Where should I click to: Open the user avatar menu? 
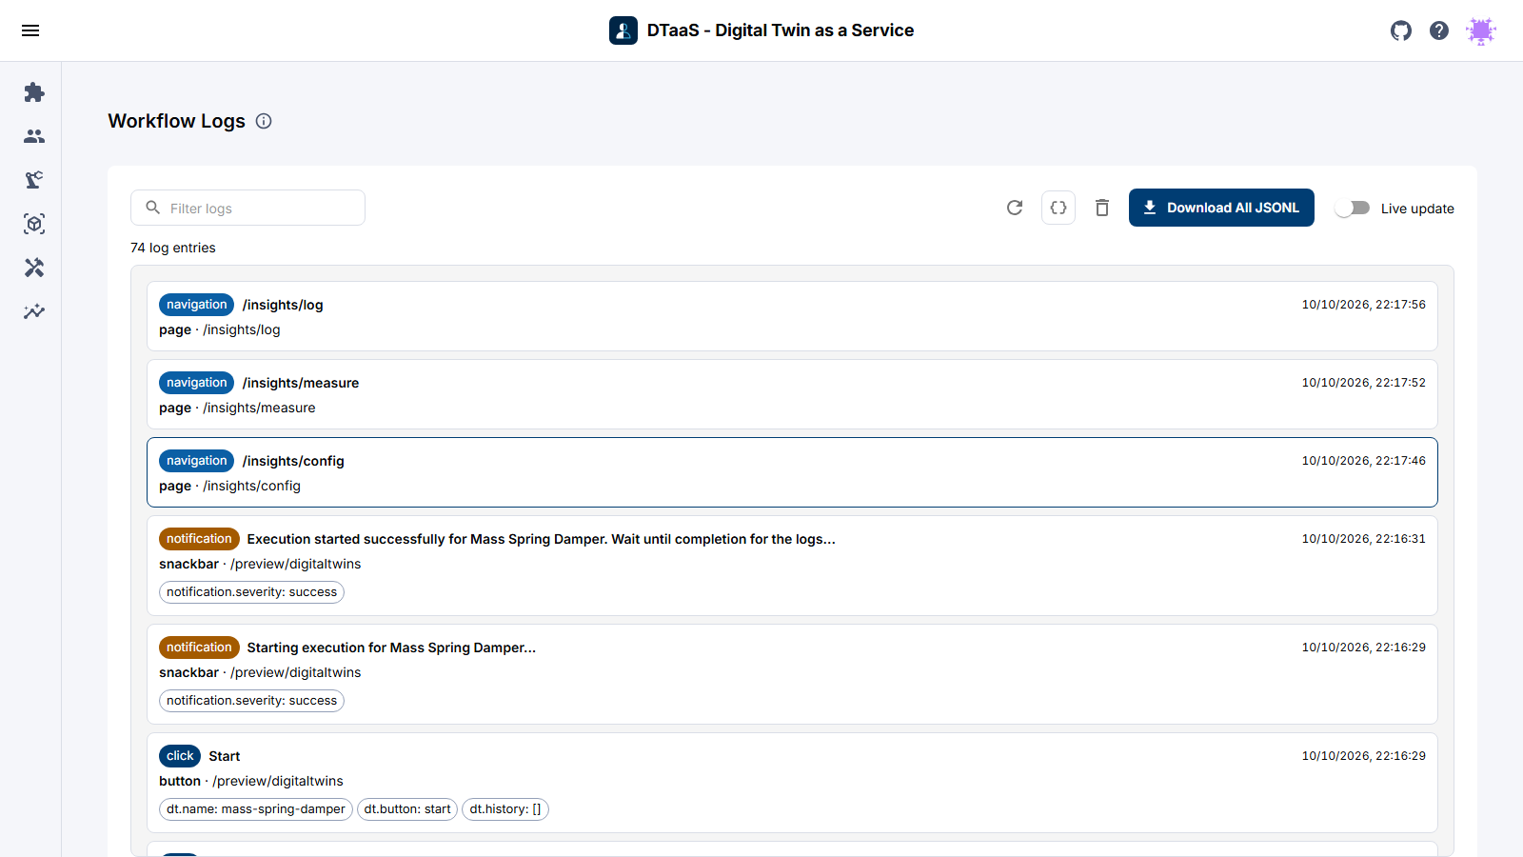(x=1481, y=30)
